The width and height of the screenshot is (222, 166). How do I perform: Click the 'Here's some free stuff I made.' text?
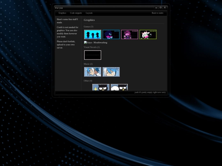click(x=67, y=21)
